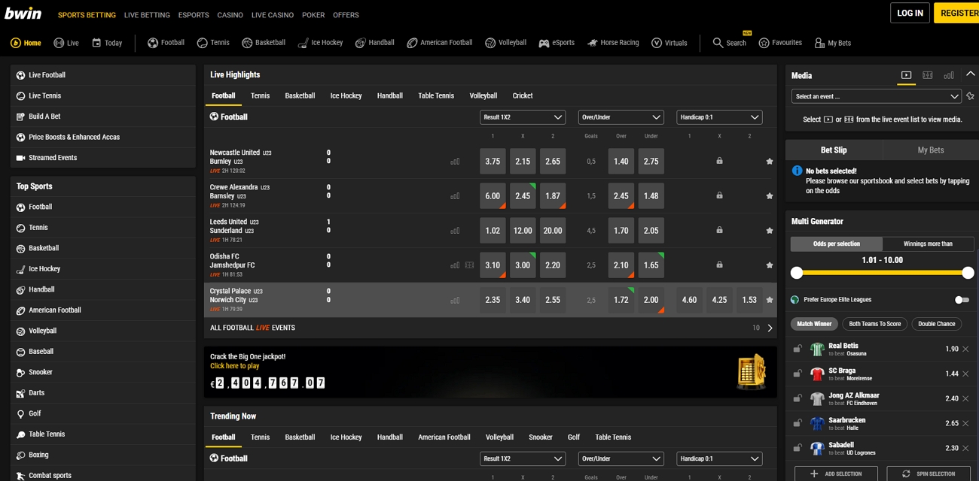
Task: Open Live section clock icon in sports bar
Action: [59, 43]
